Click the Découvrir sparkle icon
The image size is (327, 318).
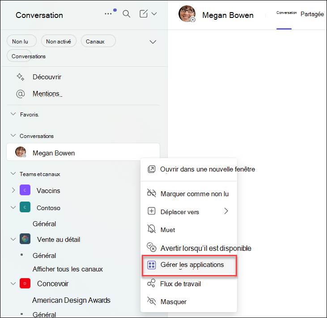click(21, 77)
